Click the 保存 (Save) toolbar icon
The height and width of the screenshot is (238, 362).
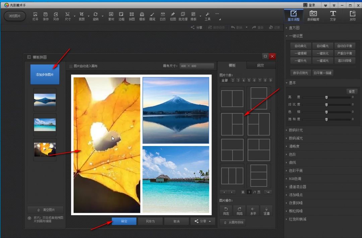[46, 16]
